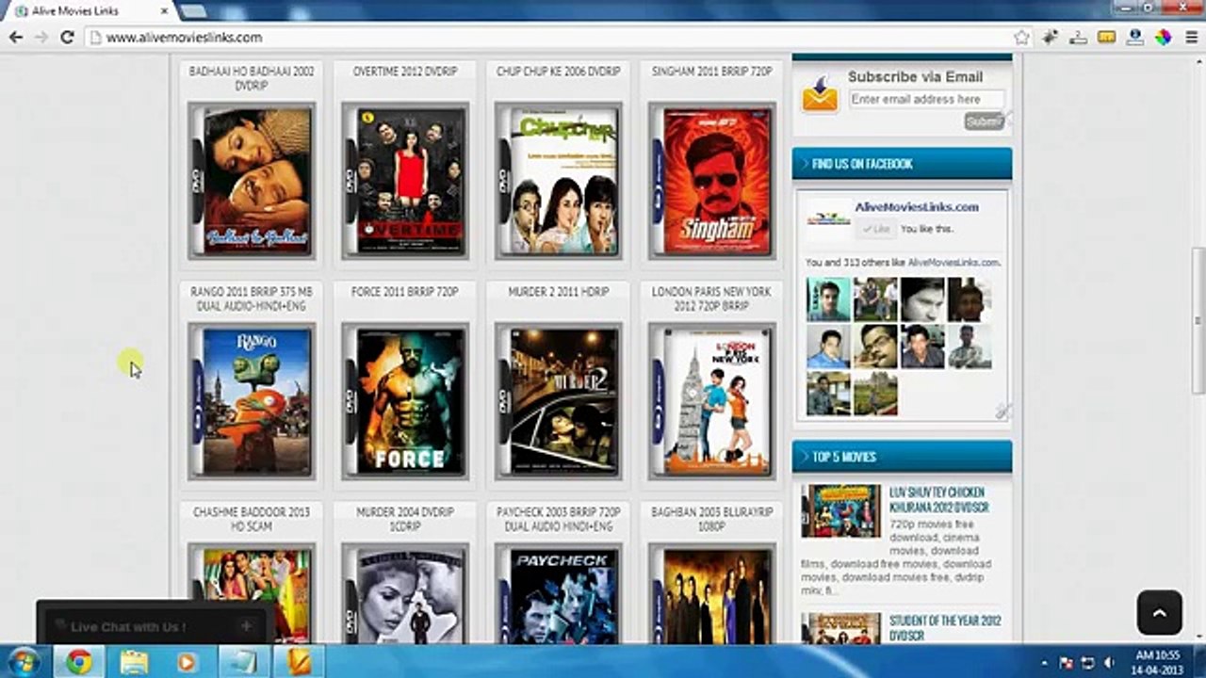
Task: Launch Windows Media Player from taskbar
Action: click(187, 662)
